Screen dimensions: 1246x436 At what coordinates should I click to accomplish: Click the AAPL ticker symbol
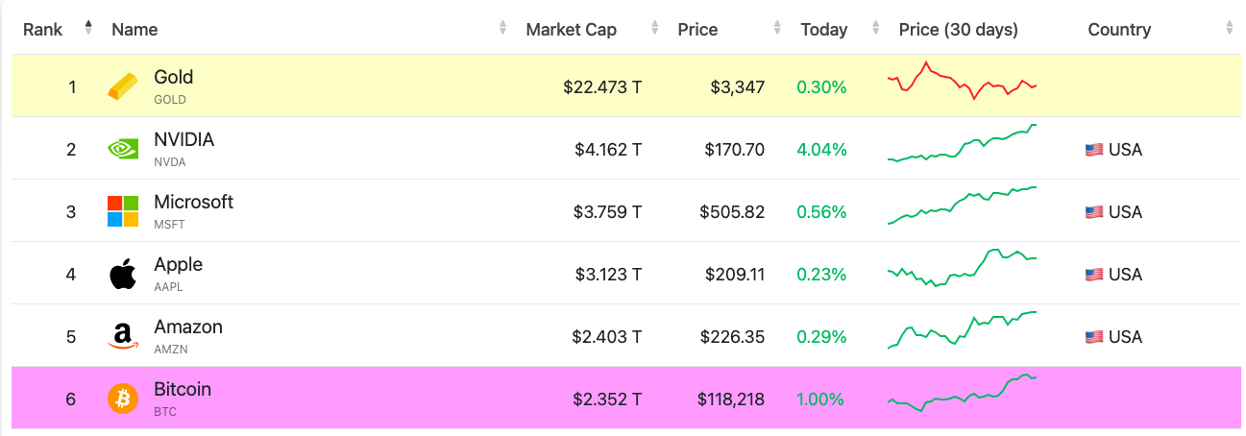pos(169,287)
